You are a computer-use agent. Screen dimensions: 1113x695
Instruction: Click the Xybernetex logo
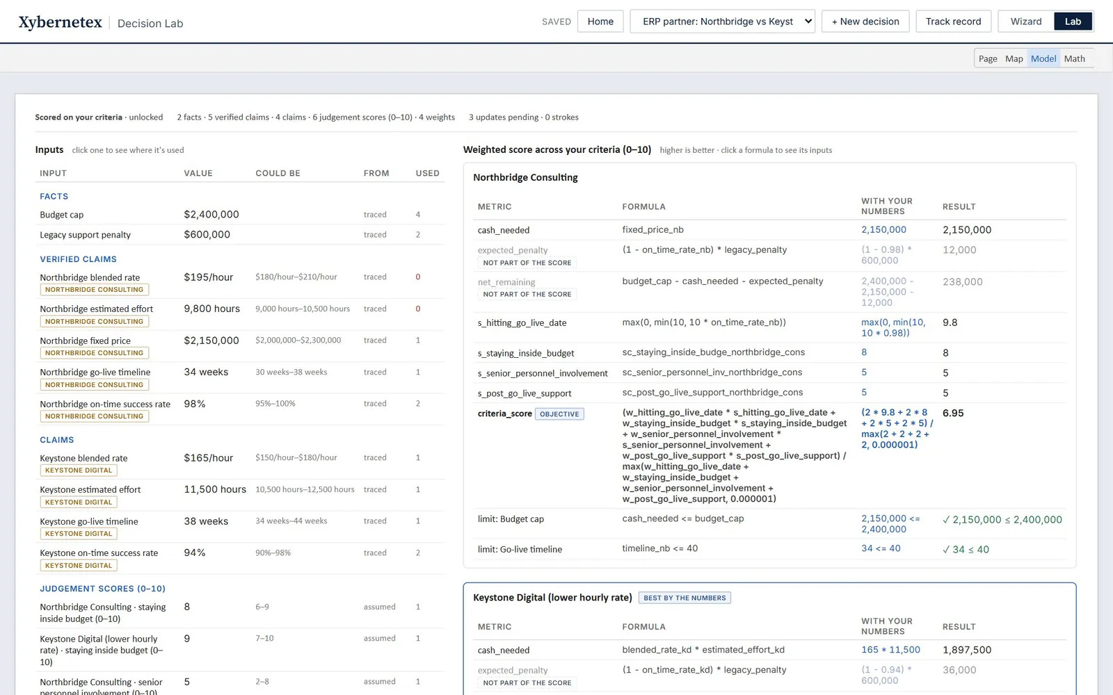61,22
